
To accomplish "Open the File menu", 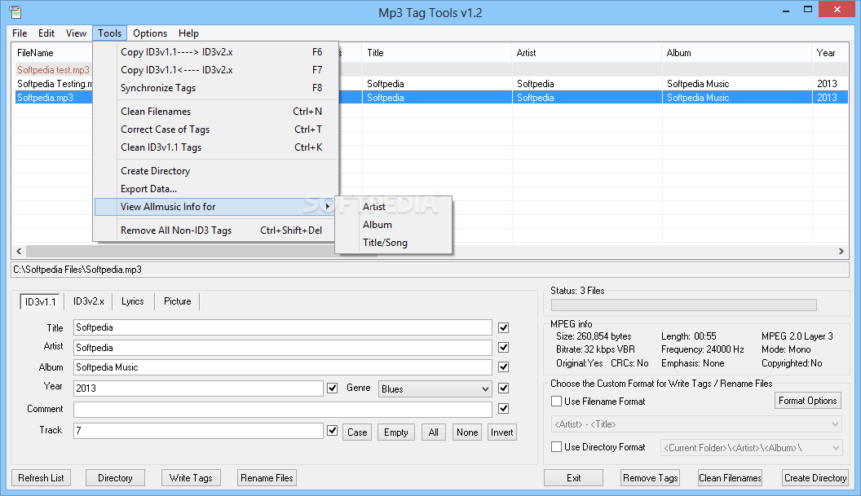I will (x=20, y=33).
